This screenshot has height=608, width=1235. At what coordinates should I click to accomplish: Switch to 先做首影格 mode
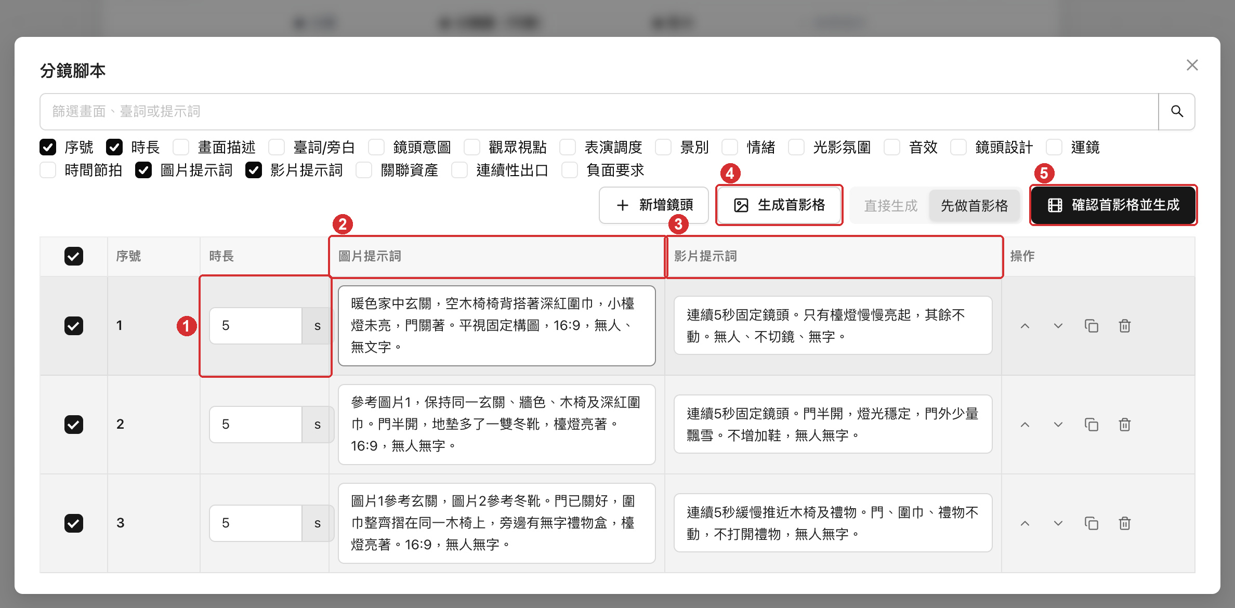974,206
